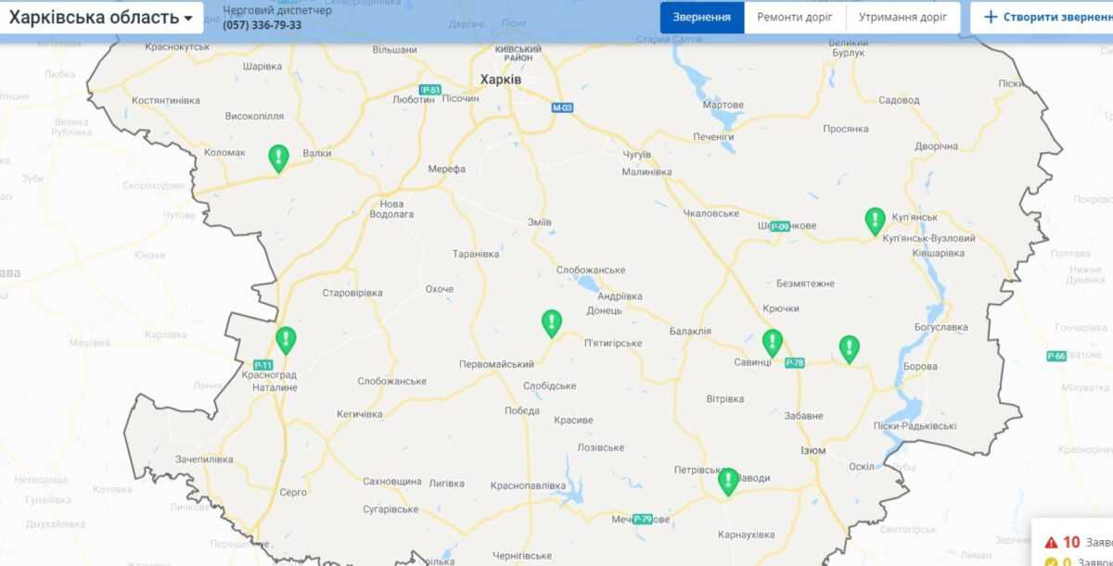Open the green marker west of Донець

[x=552, y=323]
